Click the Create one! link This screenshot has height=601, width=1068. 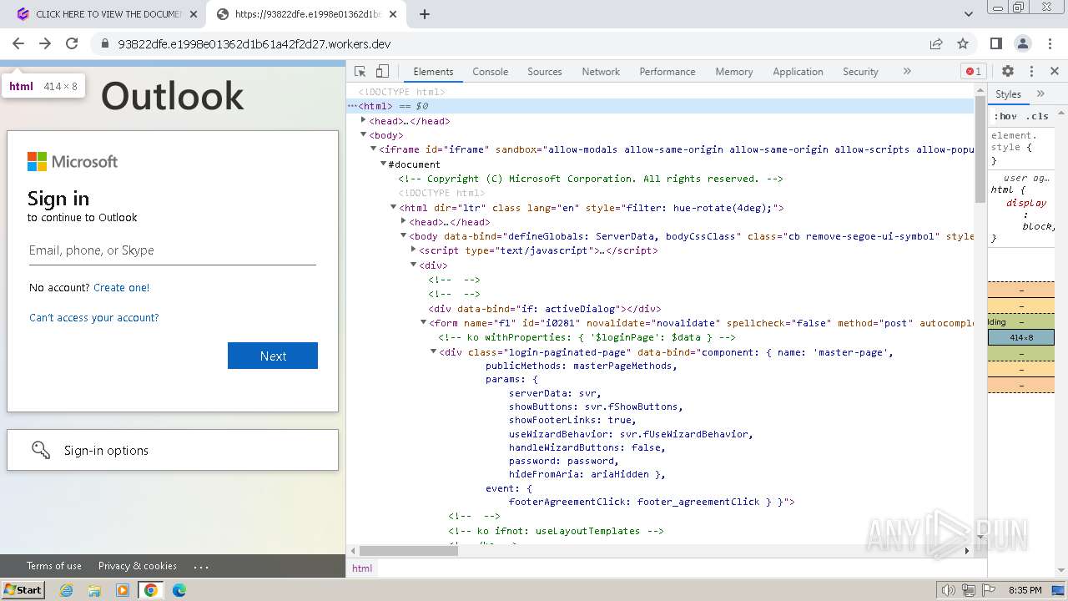click(122, 287)
